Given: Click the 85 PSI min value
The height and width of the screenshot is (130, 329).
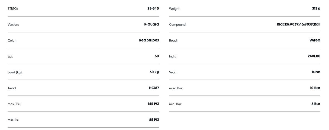Looking at the screenshot, I should click(154, 120).
